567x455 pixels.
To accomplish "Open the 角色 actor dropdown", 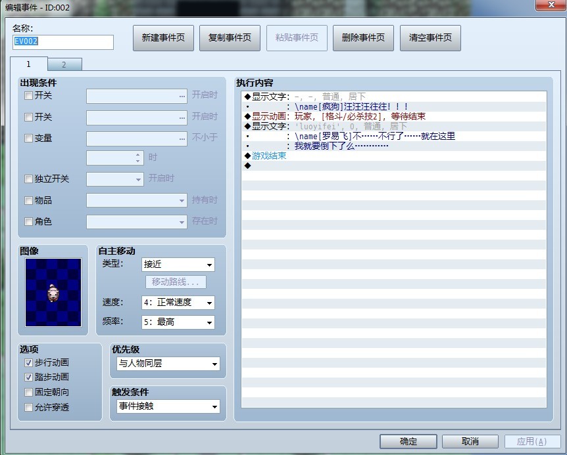I will coord(136,221).
